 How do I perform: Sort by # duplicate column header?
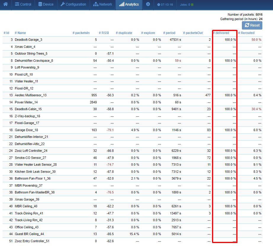click(x=124, y=33)
